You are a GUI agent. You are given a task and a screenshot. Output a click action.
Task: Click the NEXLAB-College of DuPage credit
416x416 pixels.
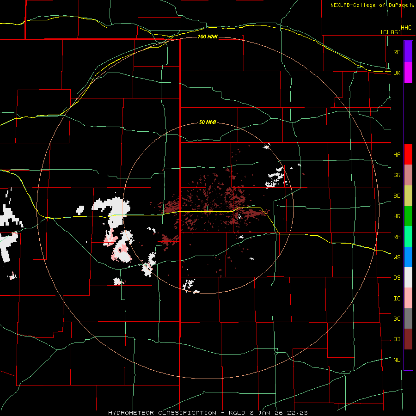[x=369, y=5]
